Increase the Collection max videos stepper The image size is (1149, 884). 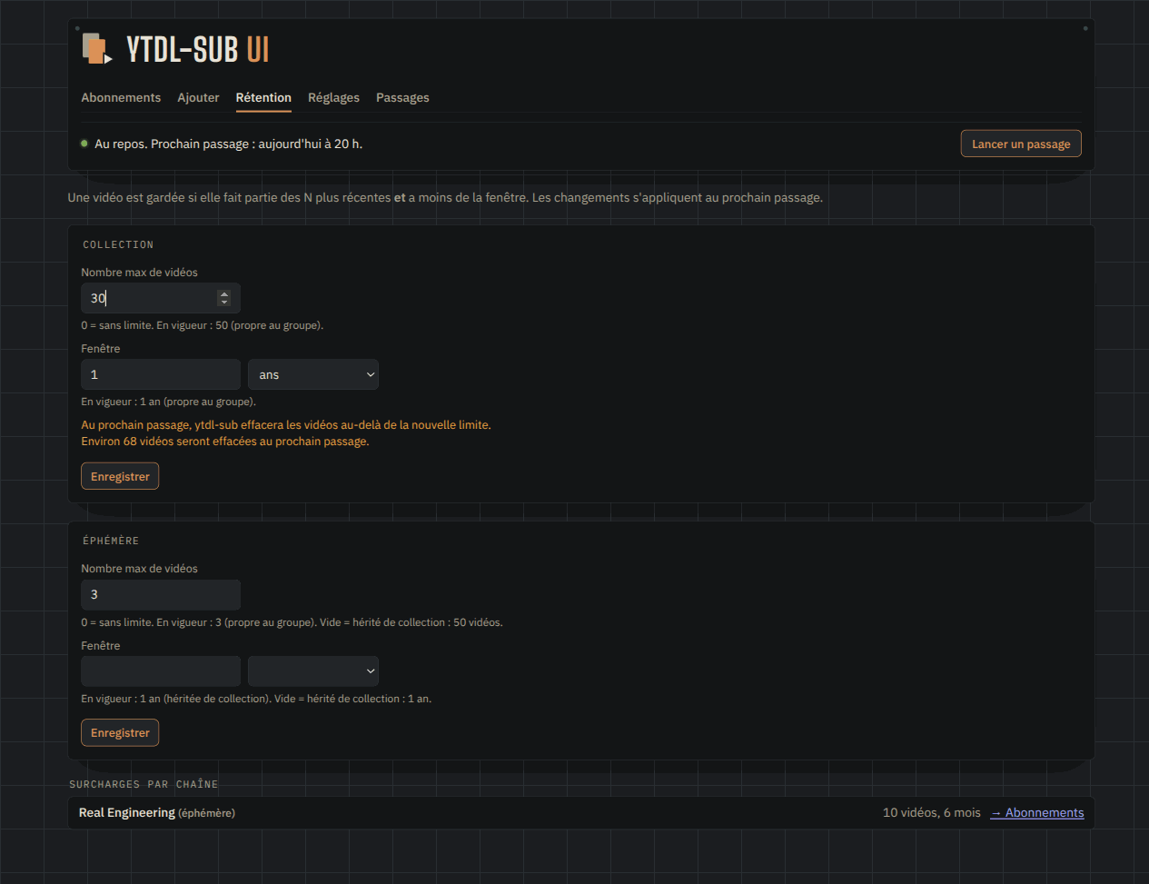tap(224, 293)
